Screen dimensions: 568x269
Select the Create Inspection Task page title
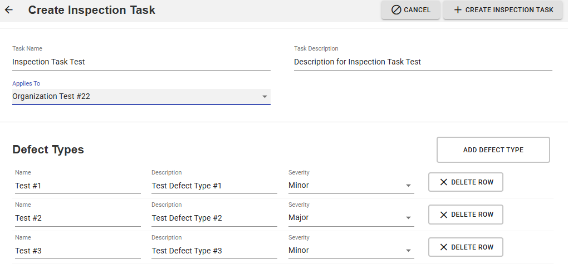92,10
